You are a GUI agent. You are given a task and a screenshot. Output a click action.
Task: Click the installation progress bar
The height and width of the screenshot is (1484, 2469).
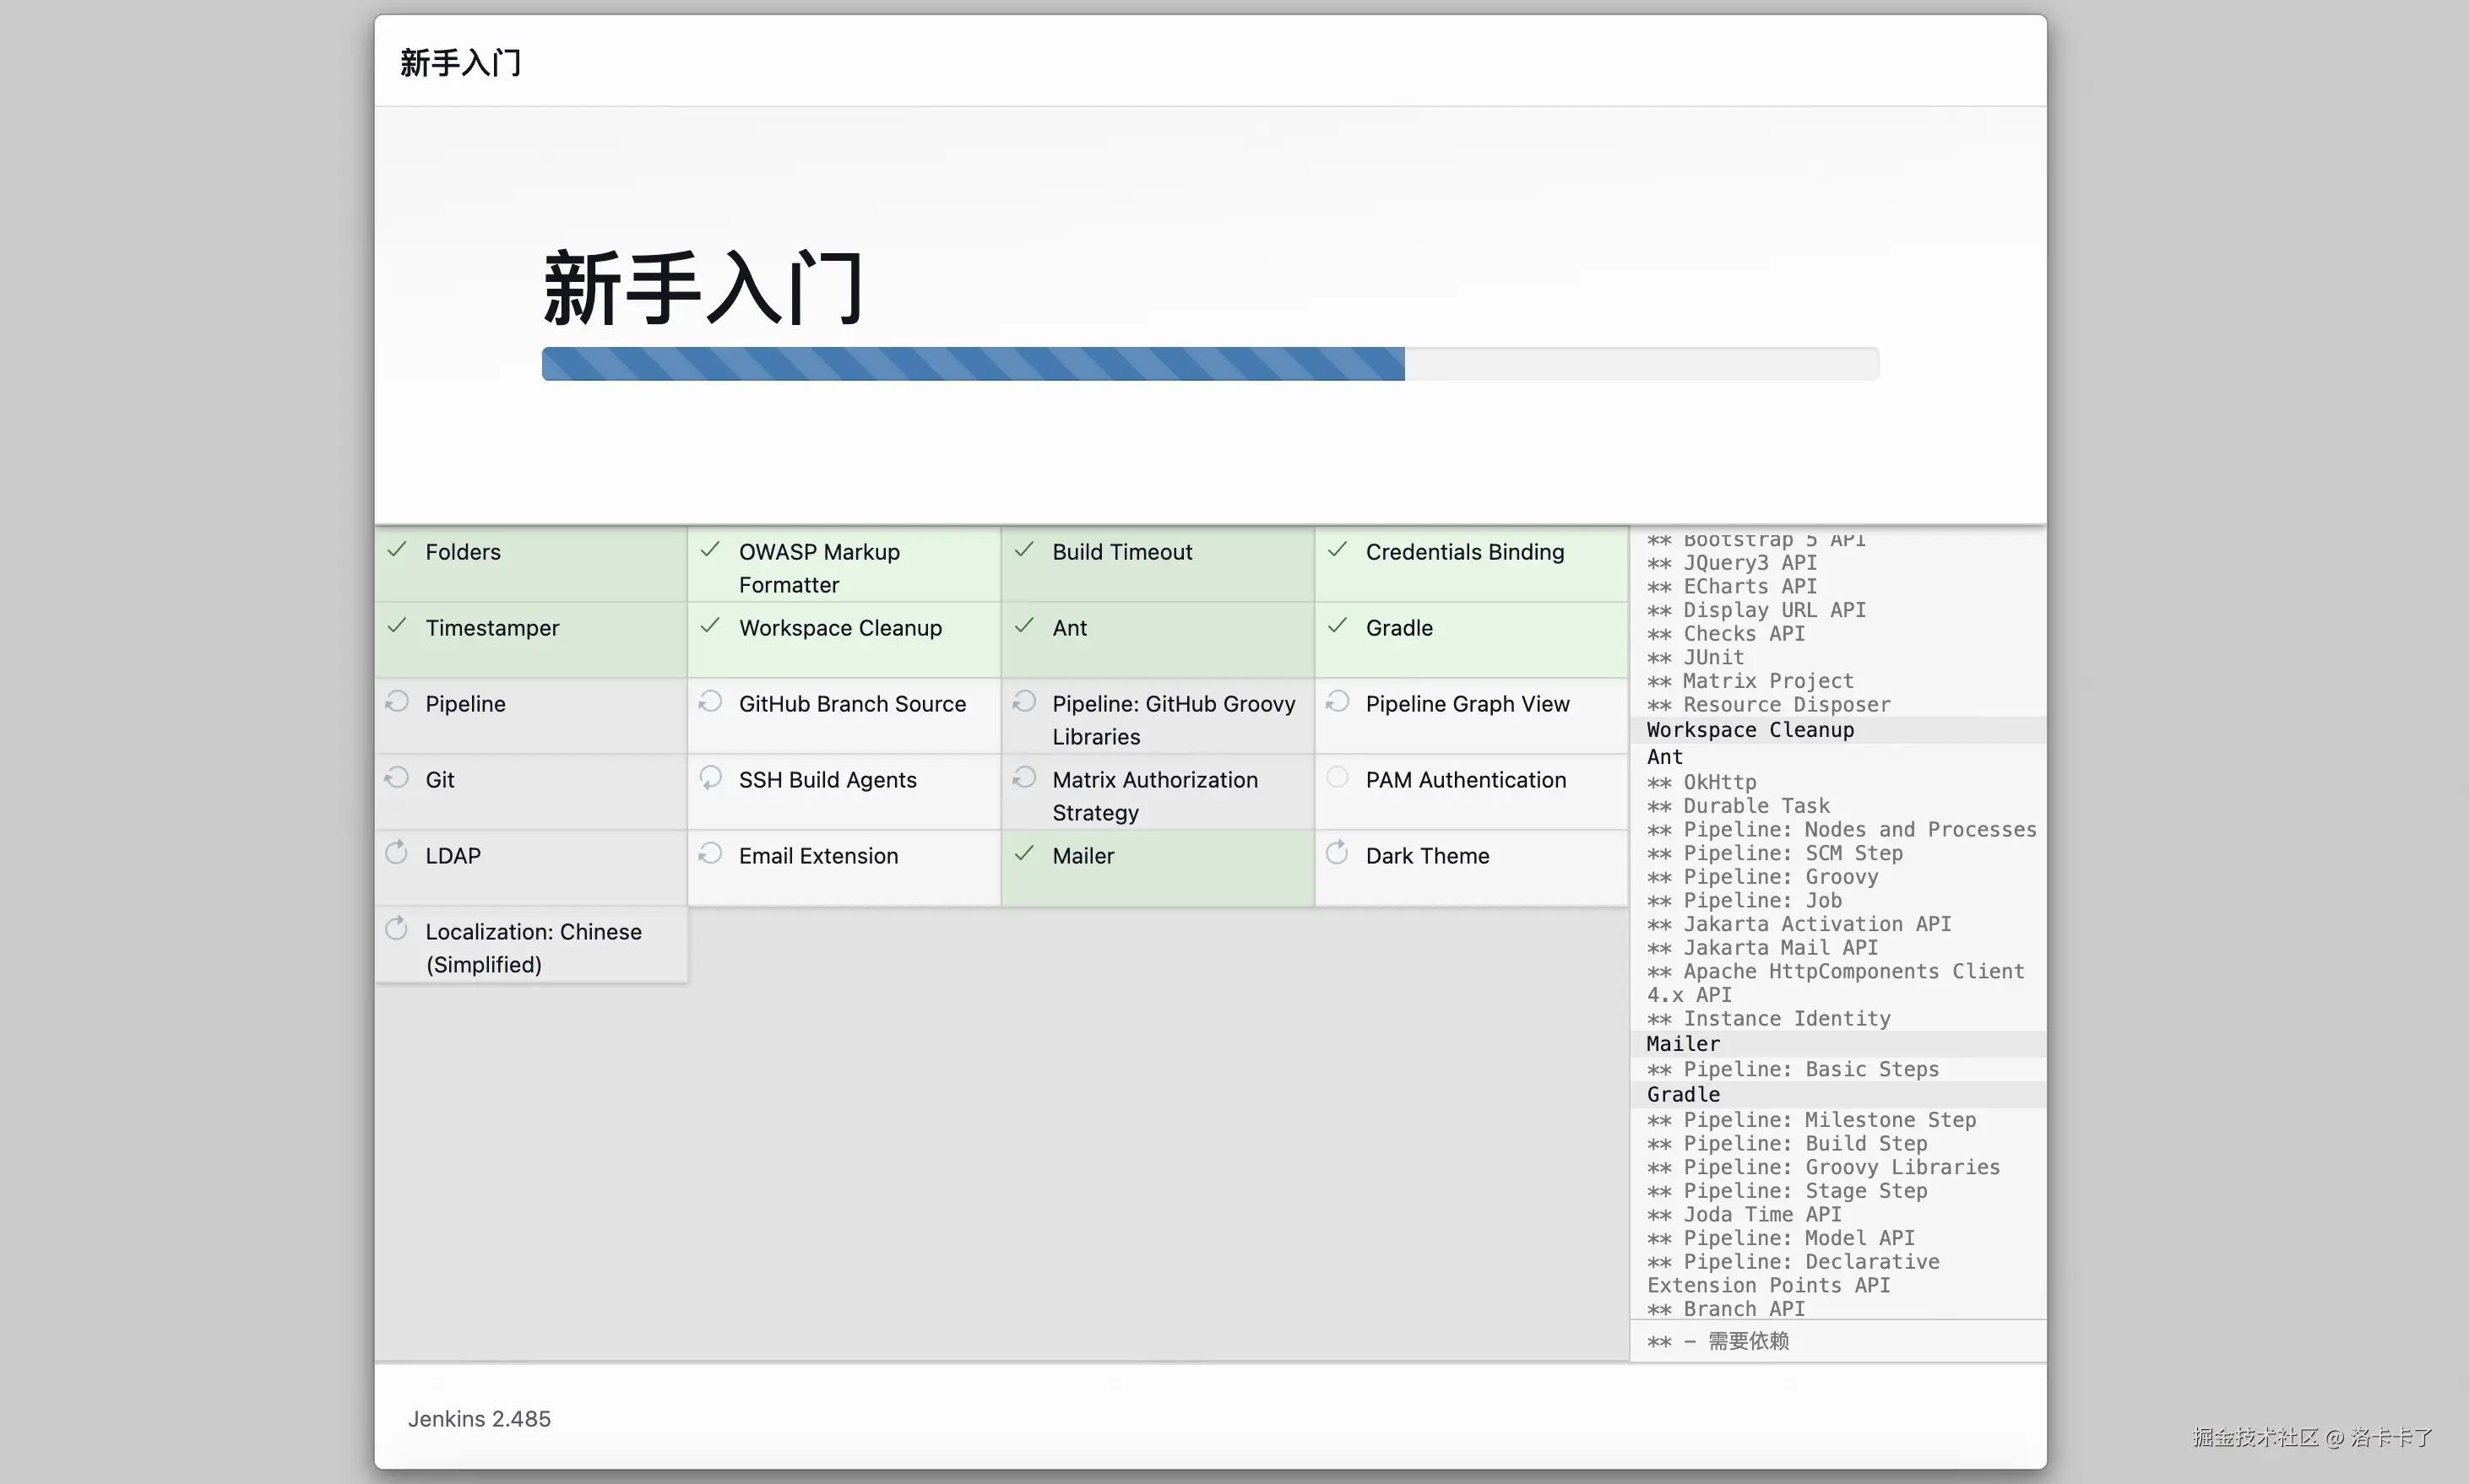[1209, 364]
